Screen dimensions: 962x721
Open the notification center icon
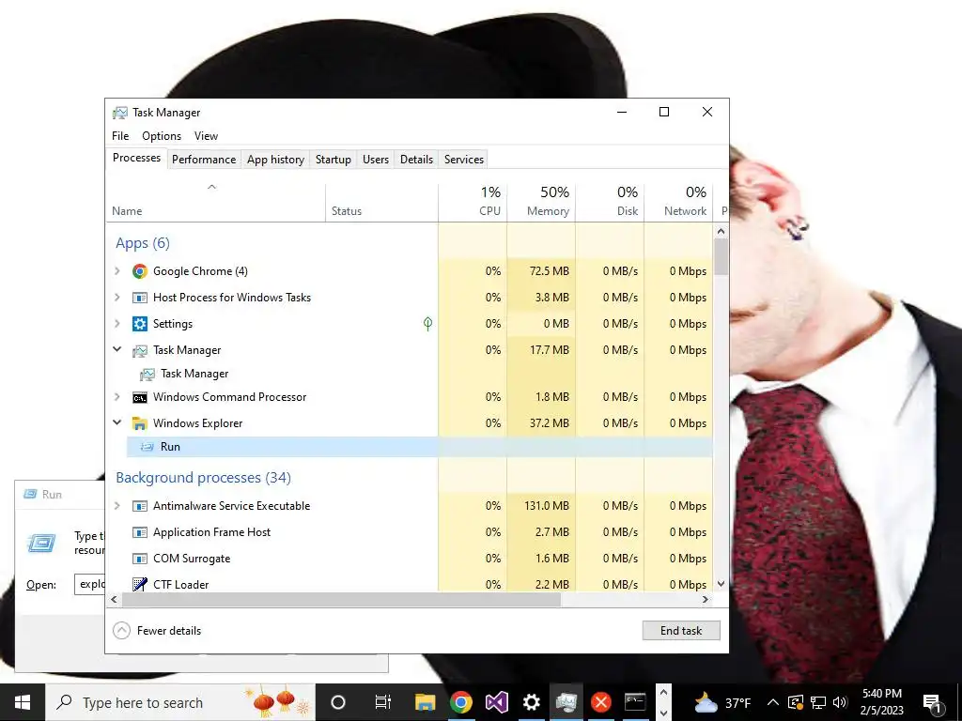[x=932, y=702]
